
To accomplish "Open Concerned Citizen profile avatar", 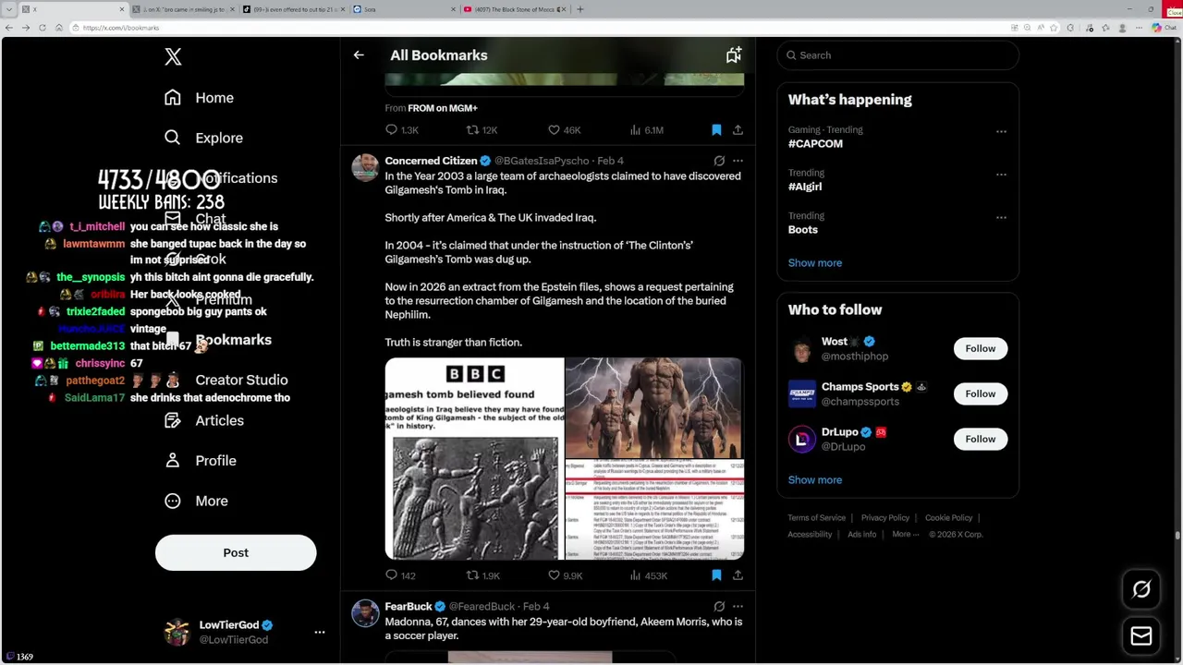I will pyautogui.click(x=365, y=168).
